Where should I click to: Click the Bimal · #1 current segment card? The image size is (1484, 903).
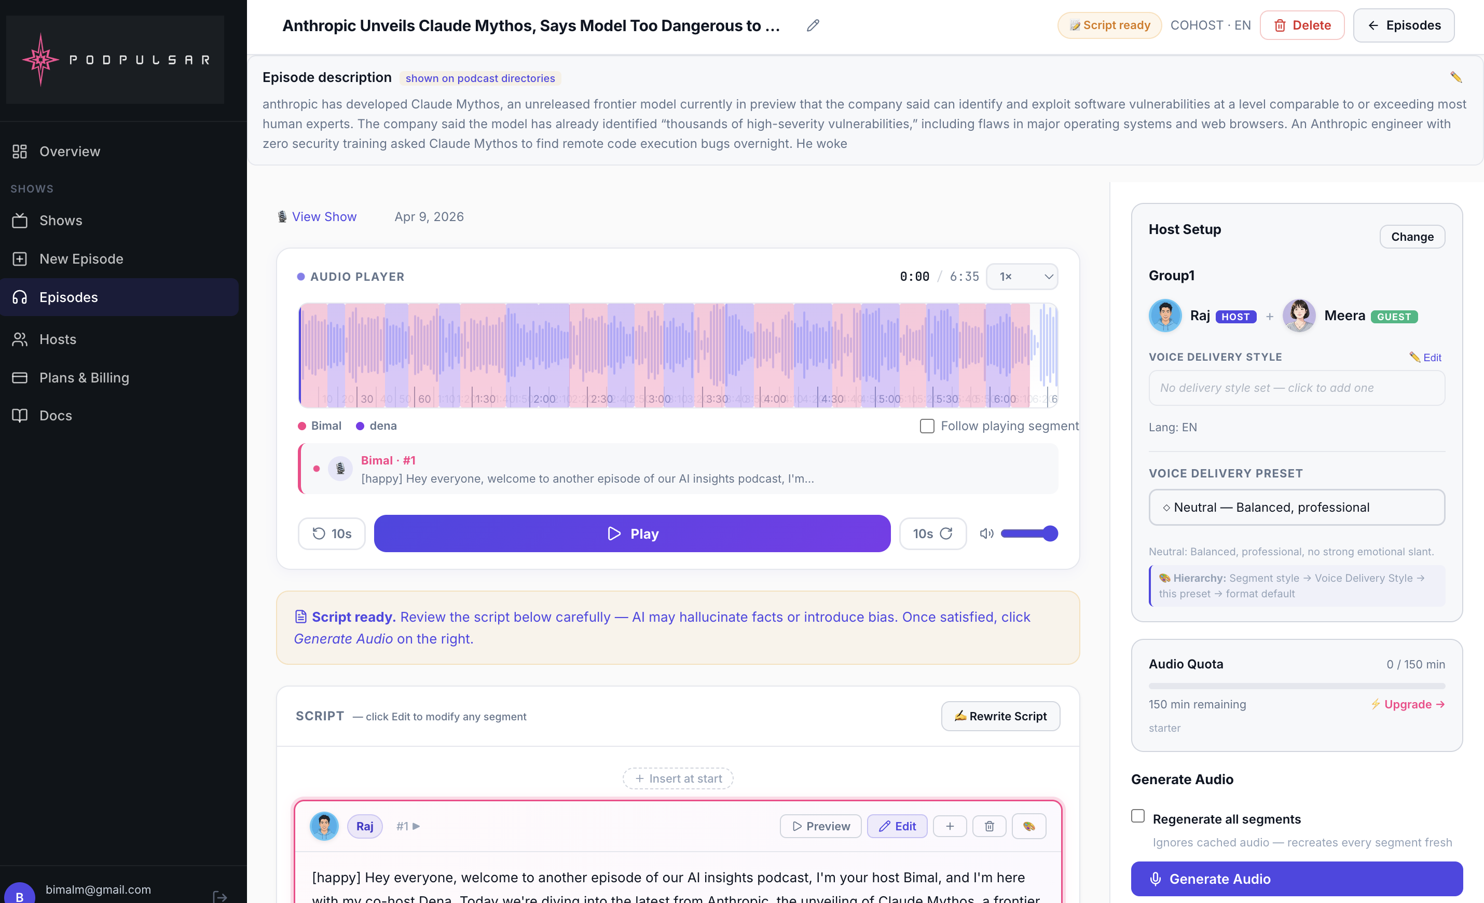[678, 469]
